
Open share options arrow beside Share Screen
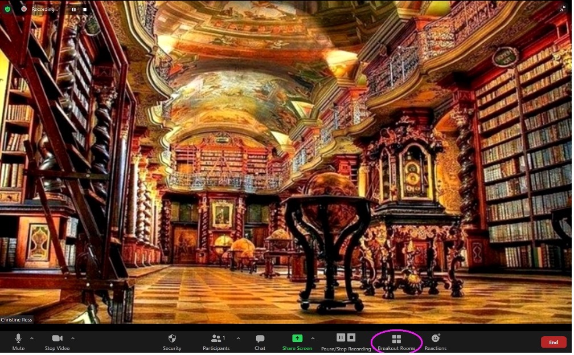(313, 338)
